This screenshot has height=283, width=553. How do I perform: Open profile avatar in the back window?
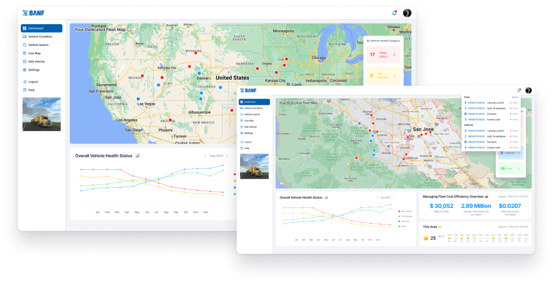tap(407, 13)
